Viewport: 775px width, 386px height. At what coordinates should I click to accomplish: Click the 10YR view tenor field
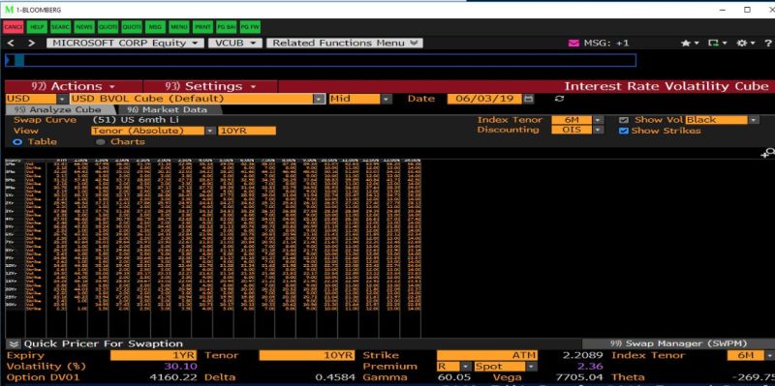pos(247,131)
